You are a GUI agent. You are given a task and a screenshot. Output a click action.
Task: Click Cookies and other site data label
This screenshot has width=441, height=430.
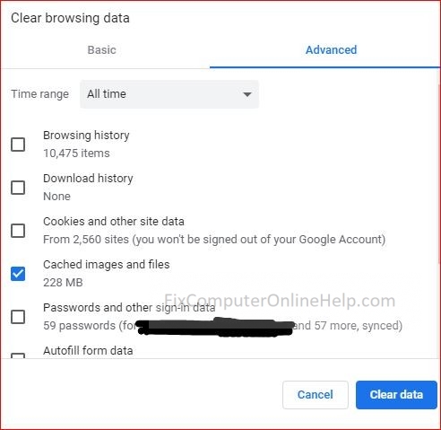pyautogui.click(x=114, y=222)
